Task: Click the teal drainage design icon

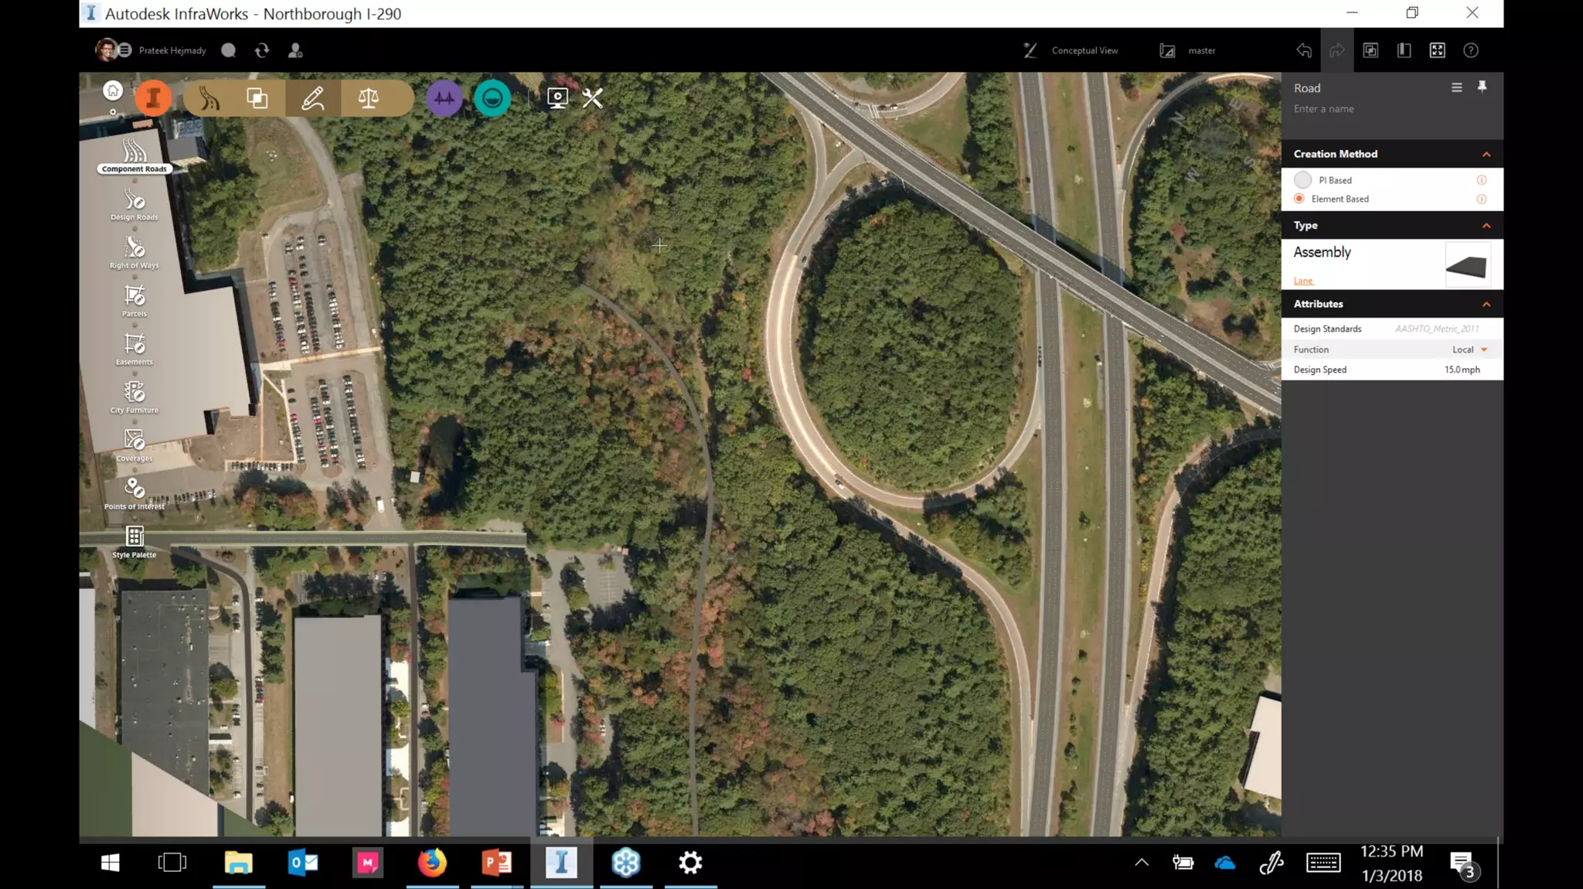Action: [x=492, y=98]
